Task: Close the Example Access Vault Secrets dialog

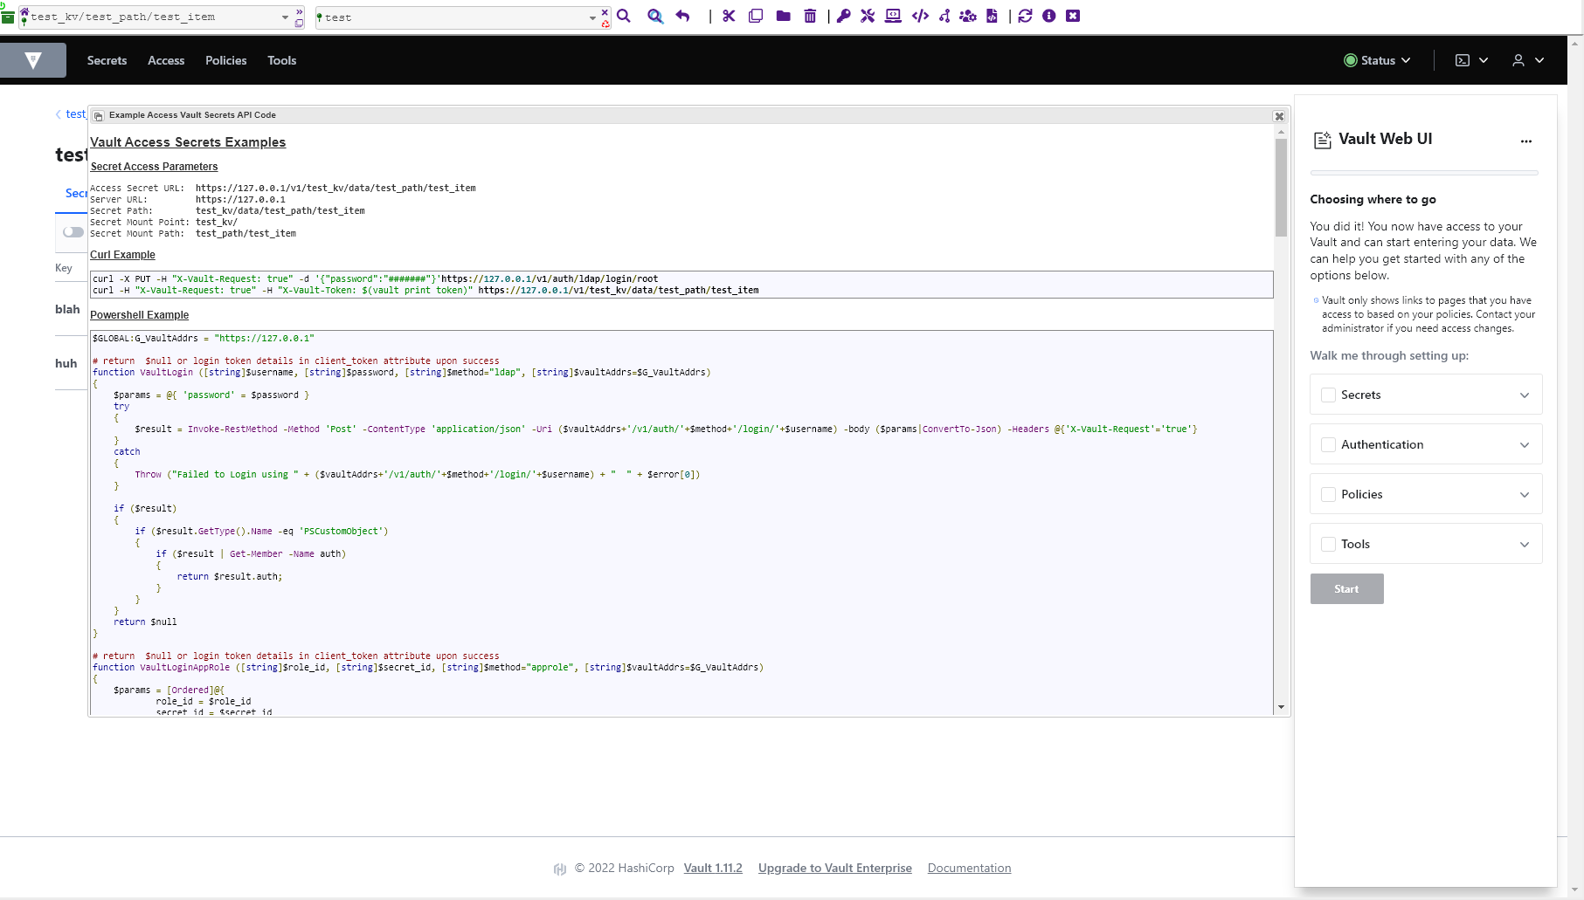Action: 1279,116
